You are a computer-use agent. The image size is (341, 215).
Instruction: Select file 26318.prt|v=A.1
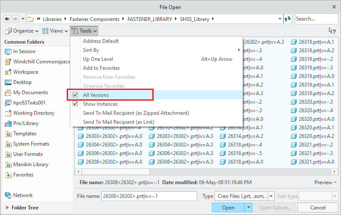[312, 42]
